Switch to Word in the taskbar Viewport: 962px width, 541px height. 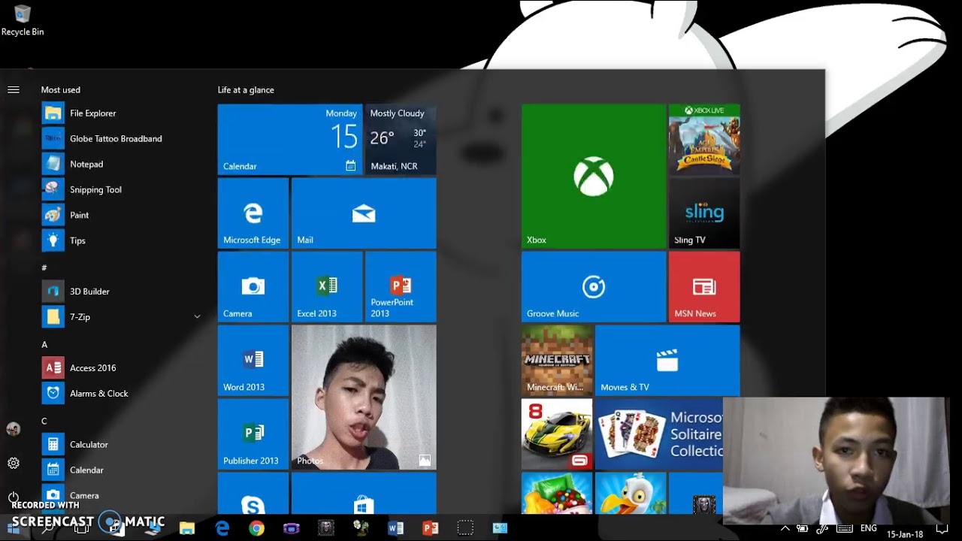click(x=395, y=528)
